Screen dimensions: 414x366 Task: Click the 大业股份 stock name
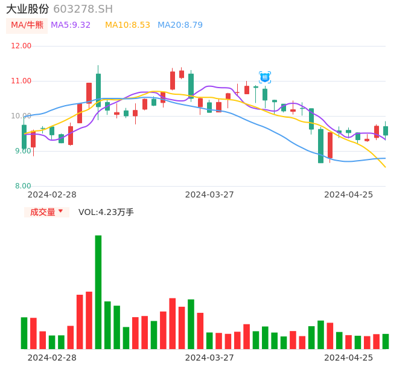[28, 9]
